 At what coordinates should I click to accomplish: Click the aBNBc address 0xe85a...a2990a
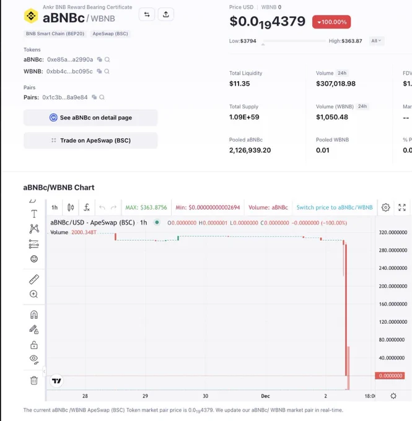click(x=70, y=59)
